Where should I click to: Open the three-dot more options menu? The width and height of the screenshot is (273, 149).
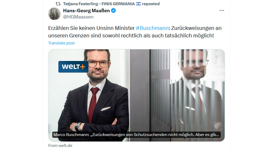click(x=222, y=10)
